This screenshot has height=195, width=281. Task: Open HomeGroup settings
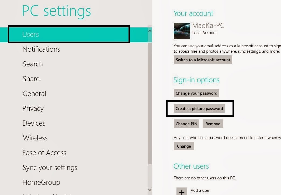(x=41, y=182)
